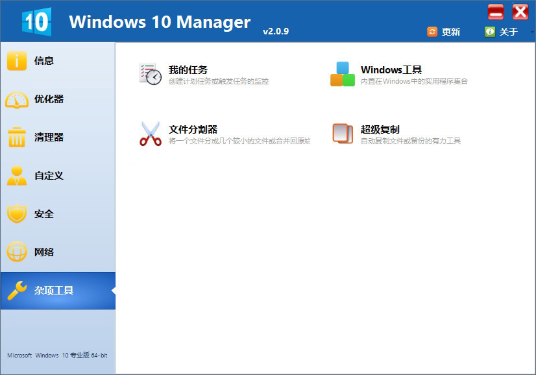Click the 超级复制 copy pages icon
536x375 pixels.
[343, 134]
